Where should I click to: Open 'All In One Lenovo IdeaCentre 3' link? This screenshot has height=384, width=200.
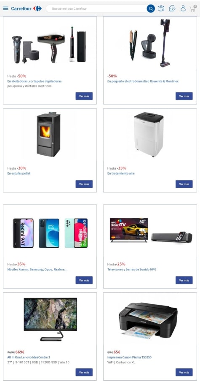pyautogui.click(x=29, y=357)
